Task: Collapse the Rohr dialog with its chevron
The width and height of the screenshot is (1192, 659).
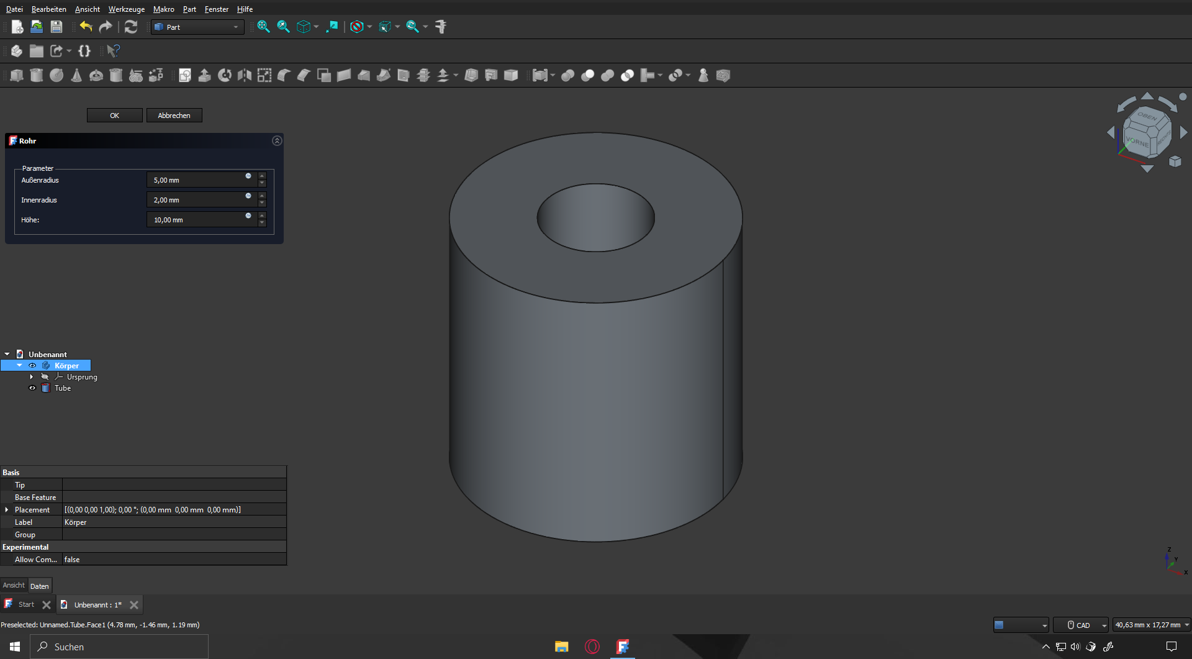Action: click(277, 141)
